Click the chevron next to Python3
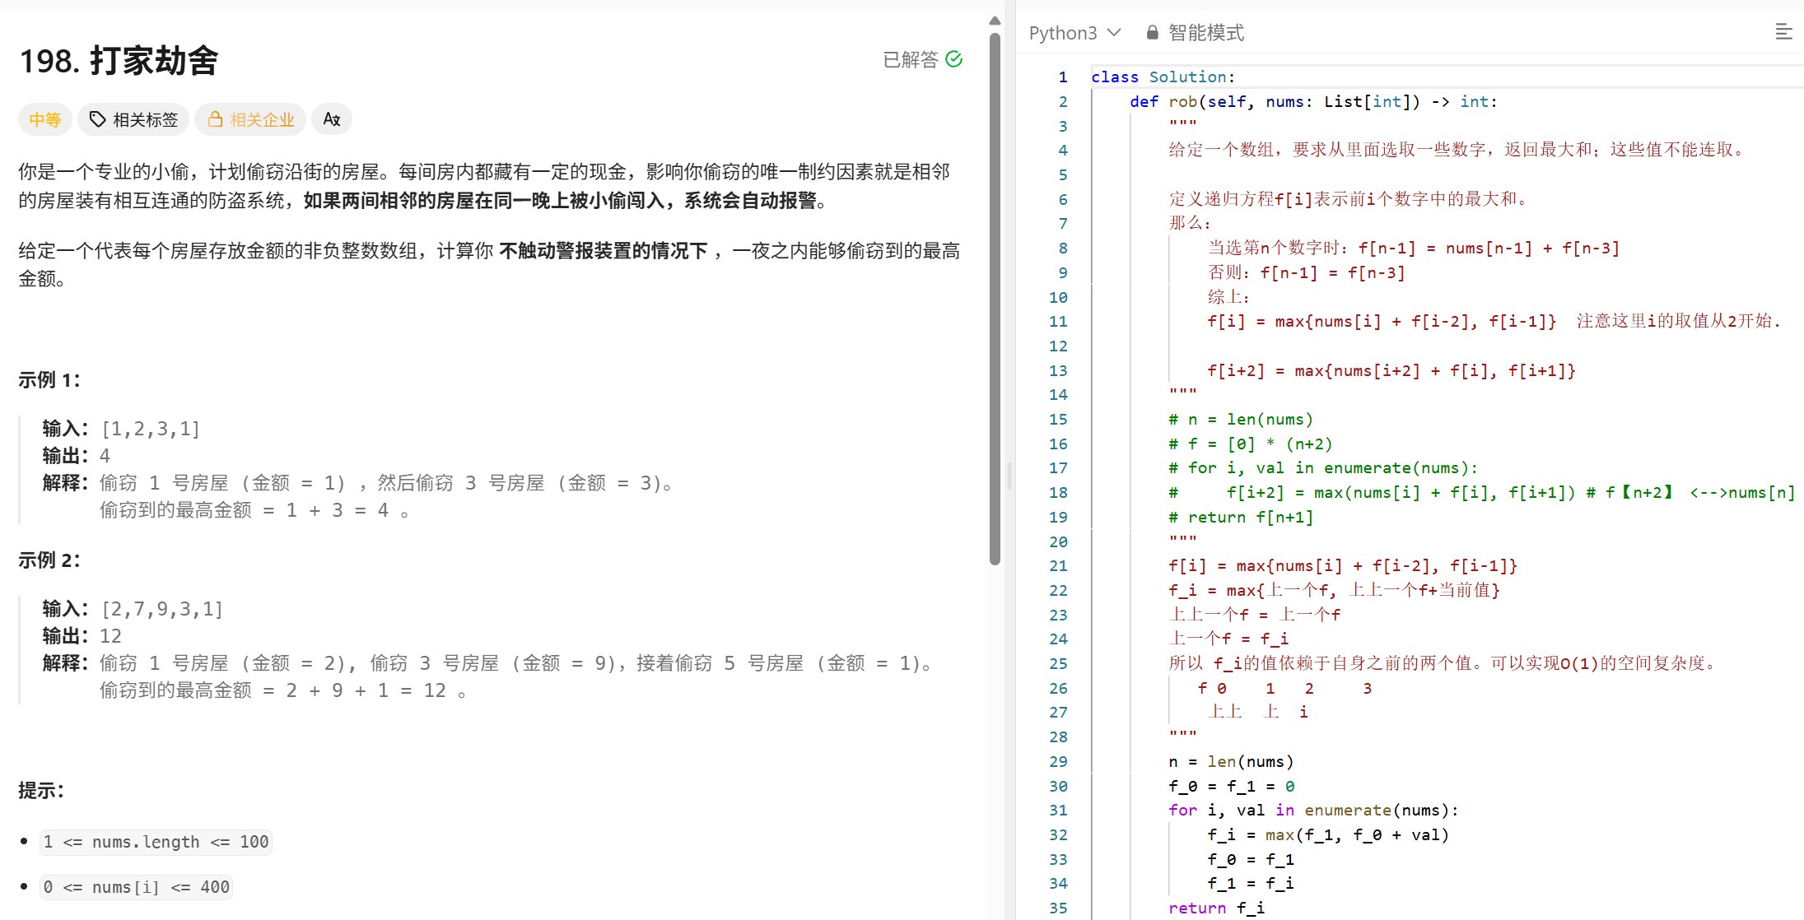 pyautogui.click(x=1115, y=32)
